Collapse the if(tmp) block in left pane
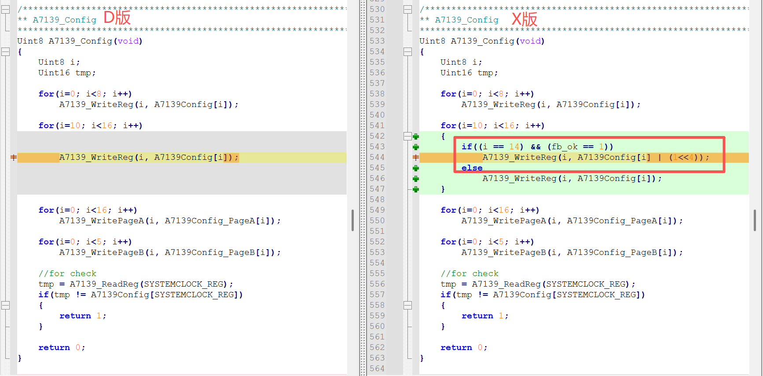Screen dimensions: 763x376 (x=5, y=306)
